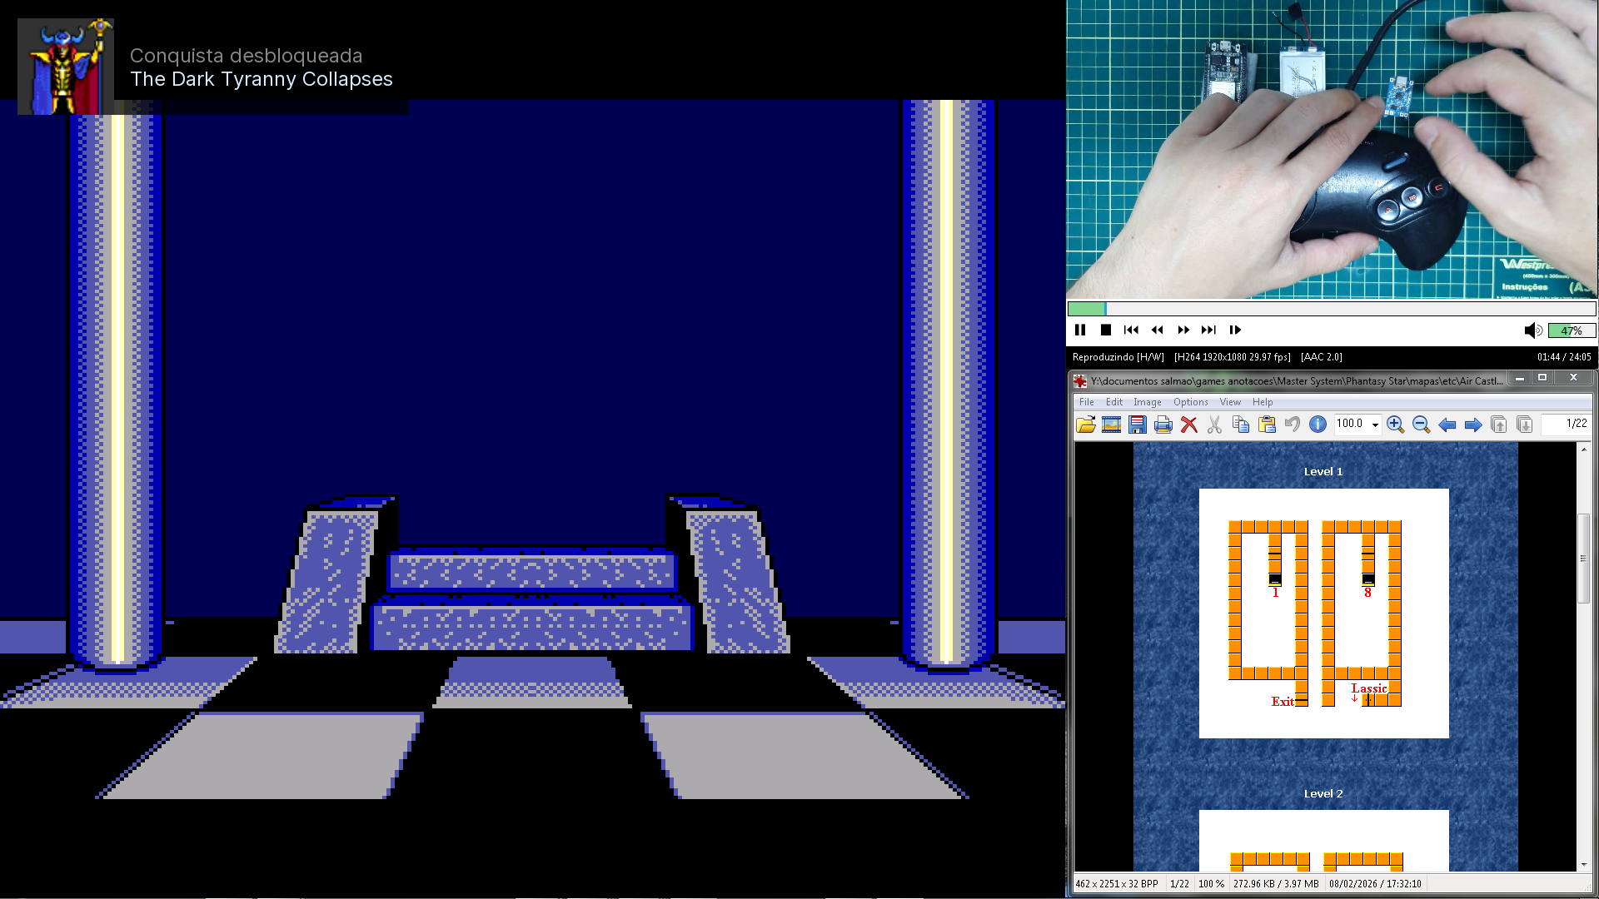Zoom out with the minus magnifier
This screenshot has height=899, width=1599.
tap(1421, 425)
